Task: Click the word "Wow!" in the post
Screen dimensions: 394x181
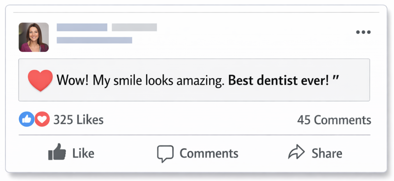Action: point(68,81)
